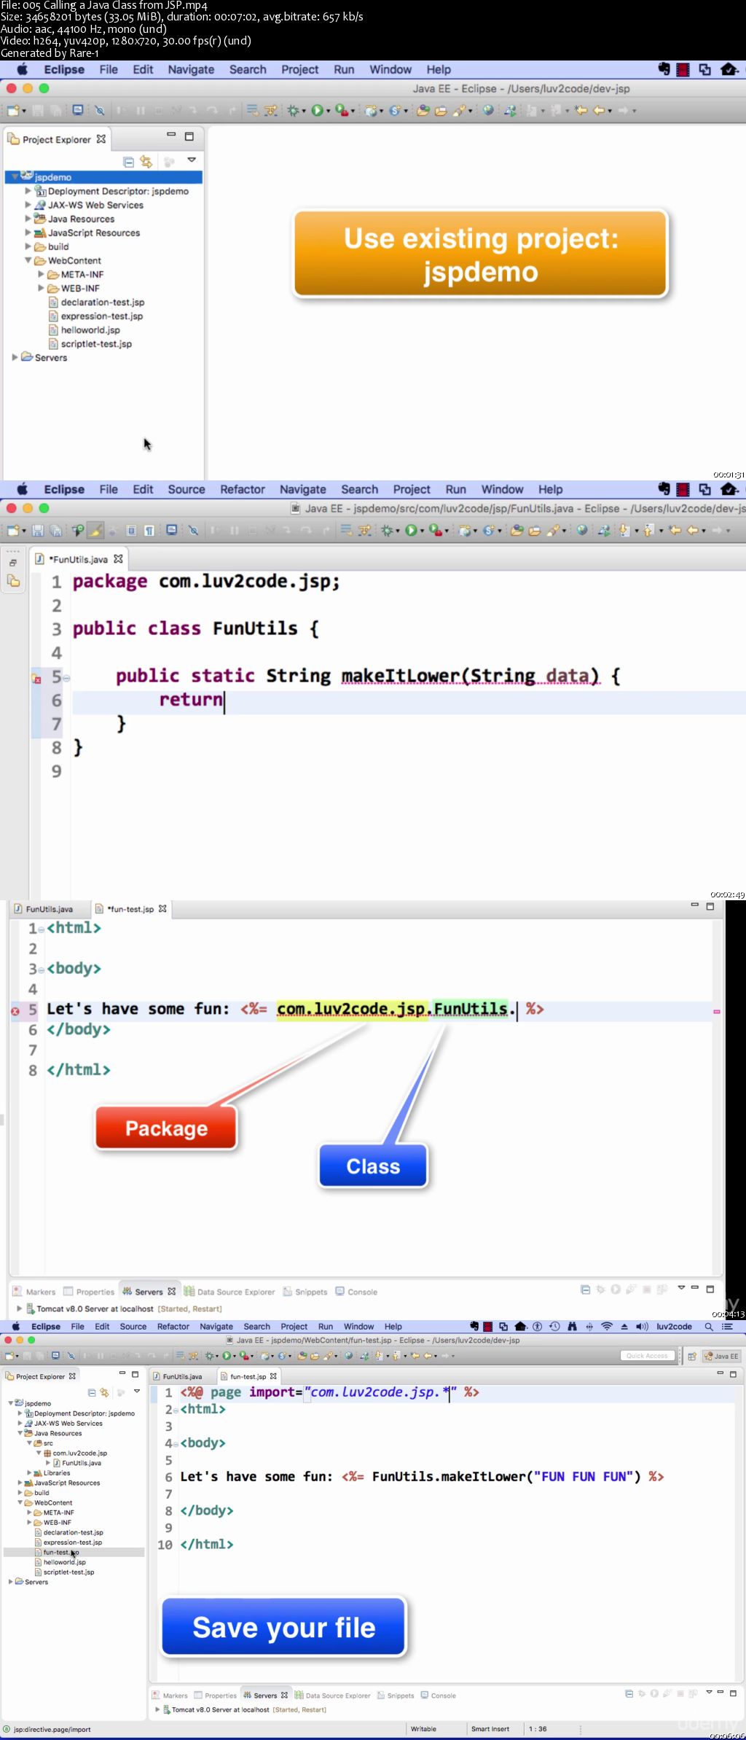Toggle the fold marker on <html> line 1 in the Package/Class frame

[x=42, y=930]
